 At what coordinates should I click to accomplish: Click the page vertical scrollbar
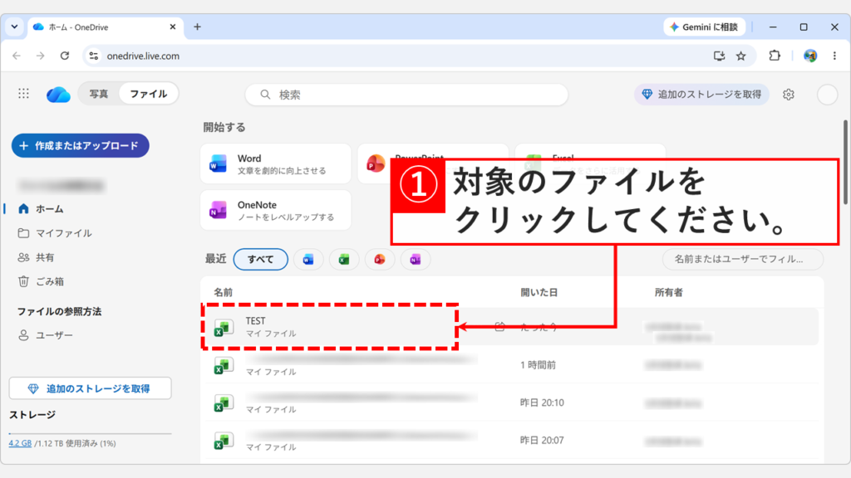click(845, 163)
